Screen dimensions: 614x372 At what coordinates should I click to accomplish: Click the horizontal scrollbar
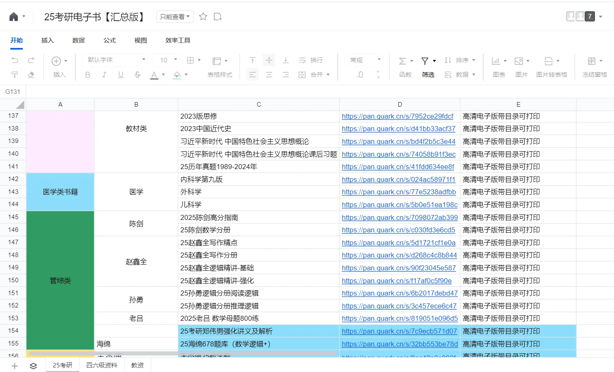click(182, 353)
